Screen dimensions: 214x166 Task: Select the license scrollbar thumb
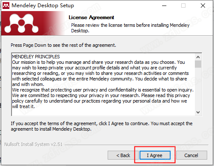point(198,64)
